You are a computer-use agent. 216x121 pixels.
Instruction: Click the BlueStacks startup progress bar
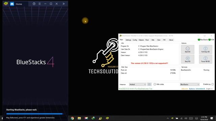coord(34,114)
